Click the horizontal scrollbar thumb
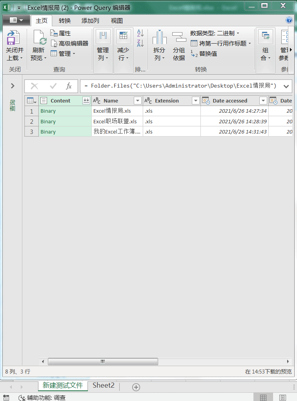This screenshot has width=297, height=401. pos(103,361)
